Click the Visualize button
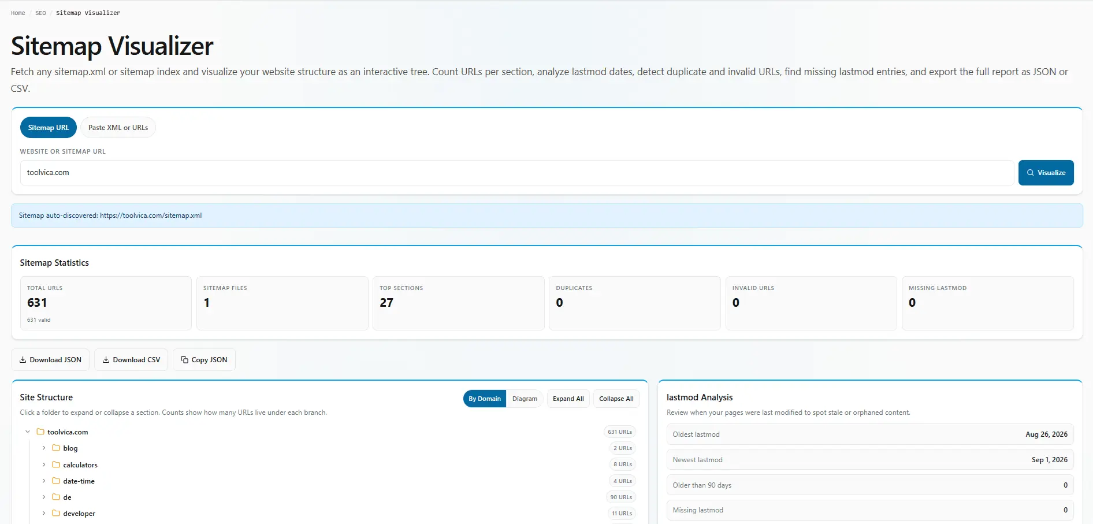This screenshot has width=1093, height=524. click(1046, 173)
